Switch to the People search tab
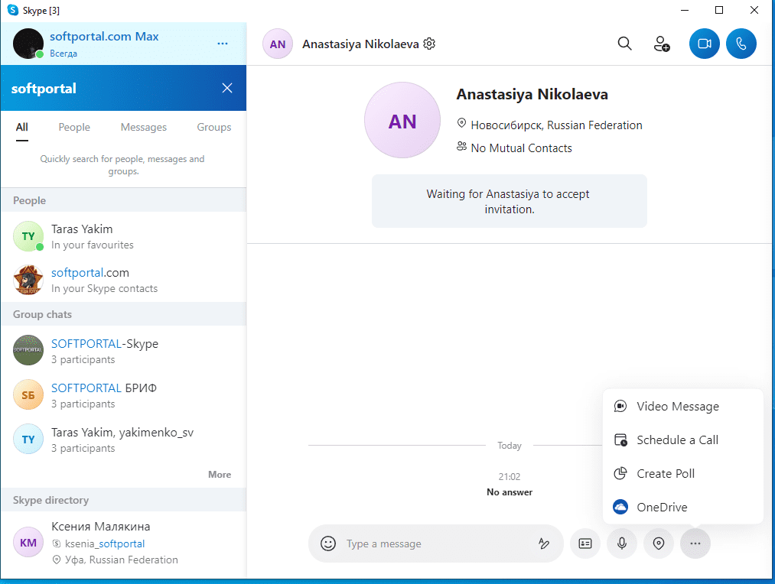 point(74,127)
